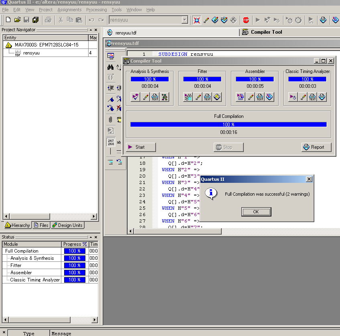This screenshot has height=336, width=340.
Task: Open RTL viewer hierarchy icon under Analysis & Synthesis
Action: pos(164,97)
